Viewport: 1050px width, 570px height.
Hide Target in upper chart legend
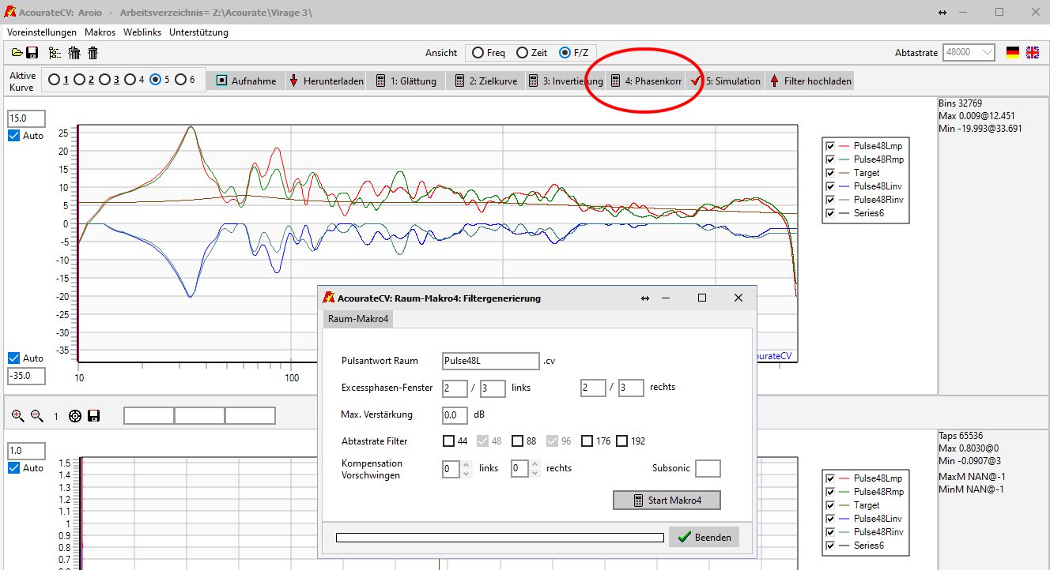pyautogui.click(x=830, y=173)
